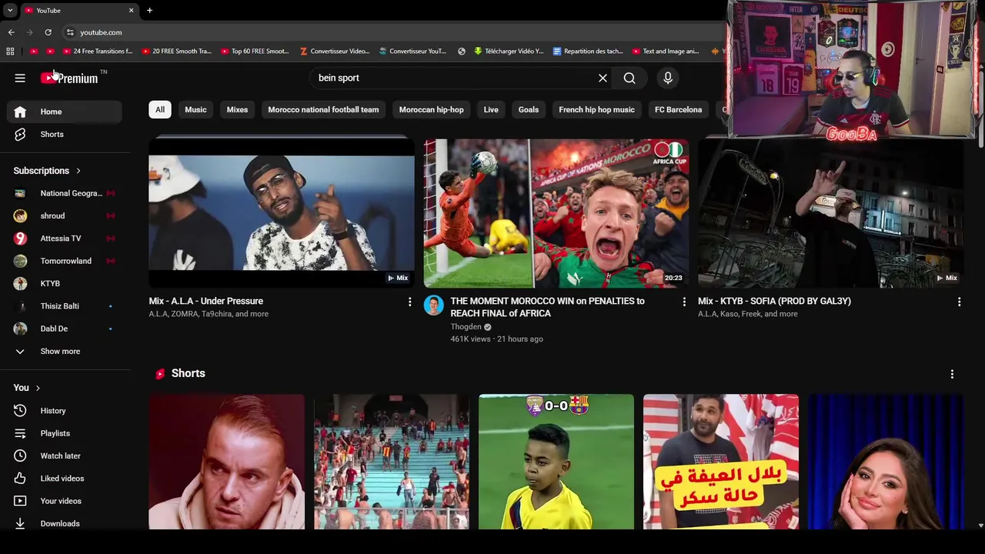The height and width of the screenshot is (554, 985).
Task: Go back in browser
Action: (x=11, y=32)
